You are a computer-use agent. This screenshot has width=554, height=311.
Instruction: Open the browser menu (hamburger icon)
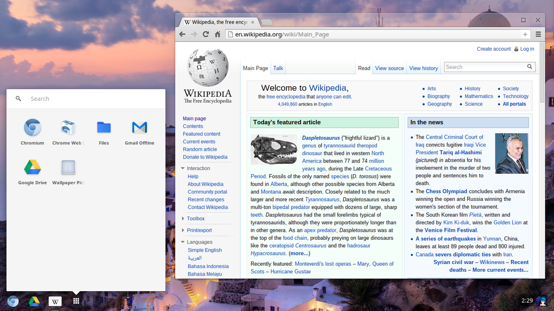point(538,34)
